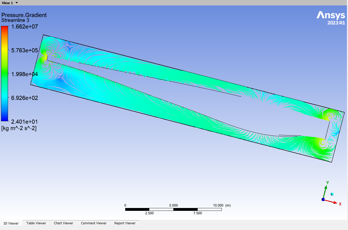Click the Ansys 2023 R1 logo
The height and width of the screenshot is (230, 348).
[x=331, y=18]
